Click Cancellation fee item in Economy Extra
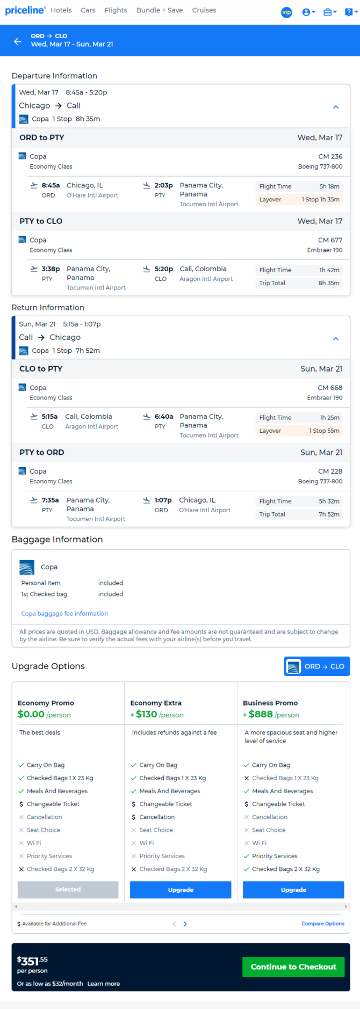360x1009 pixels. [153, 817]
